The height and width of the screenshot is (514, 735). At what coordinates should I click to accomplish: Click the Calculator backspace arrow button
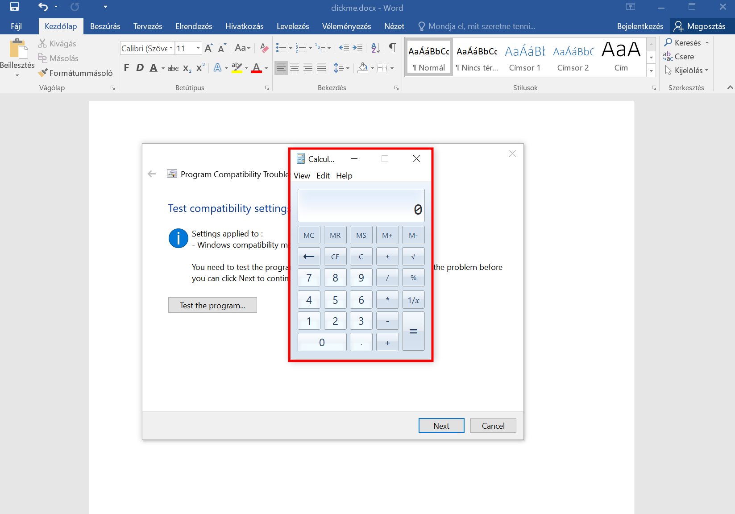(309, 257)
